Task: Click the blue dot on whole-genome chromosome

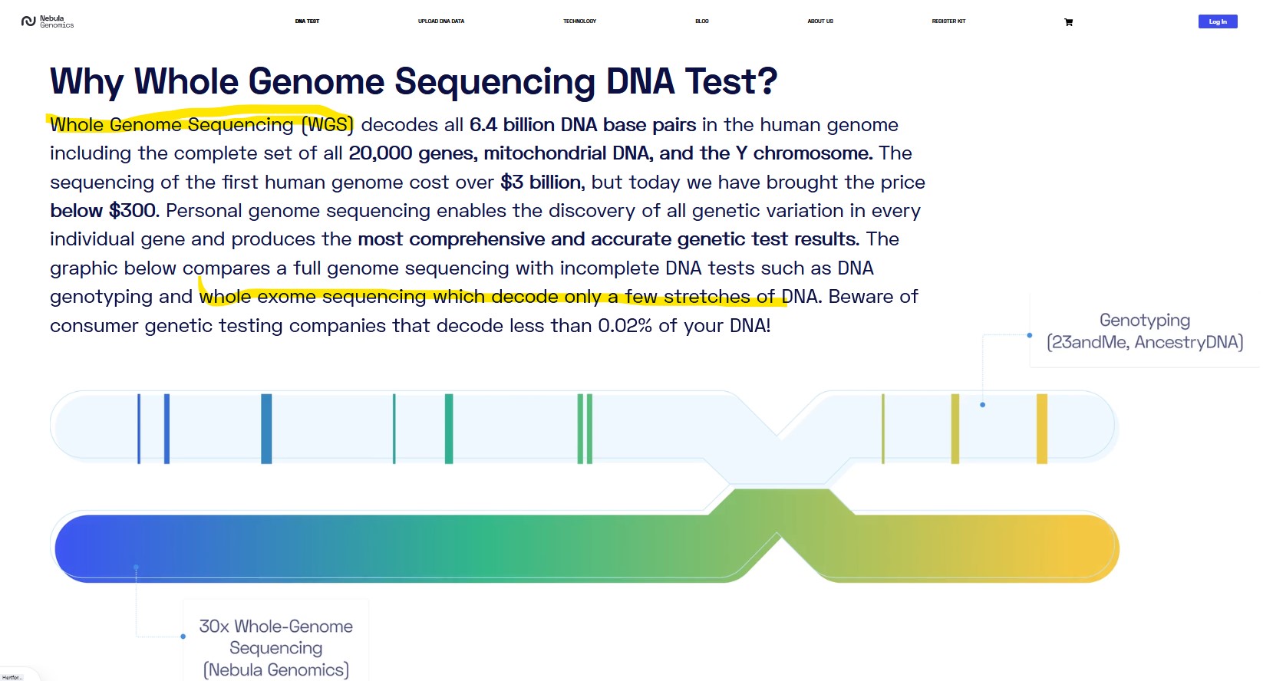Action: point(136,567)
